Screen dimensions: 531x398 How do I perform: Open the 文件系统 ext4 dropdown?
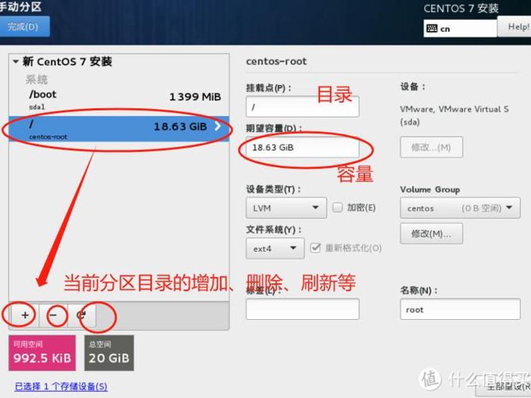coord(275,248)
